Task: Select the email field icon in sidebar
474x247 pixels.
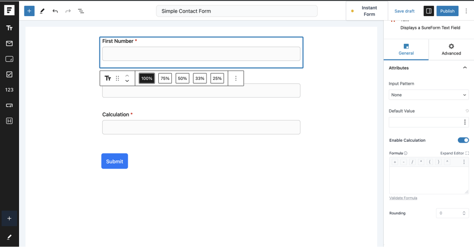Action: [9, 43]
